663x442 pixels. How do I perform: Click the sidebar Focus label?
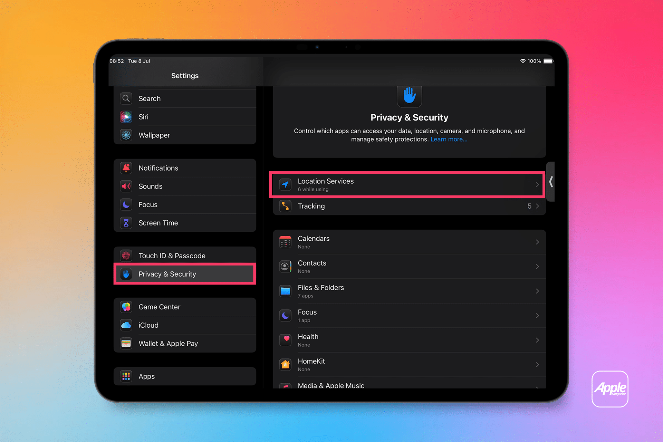[x=148, y=204]
